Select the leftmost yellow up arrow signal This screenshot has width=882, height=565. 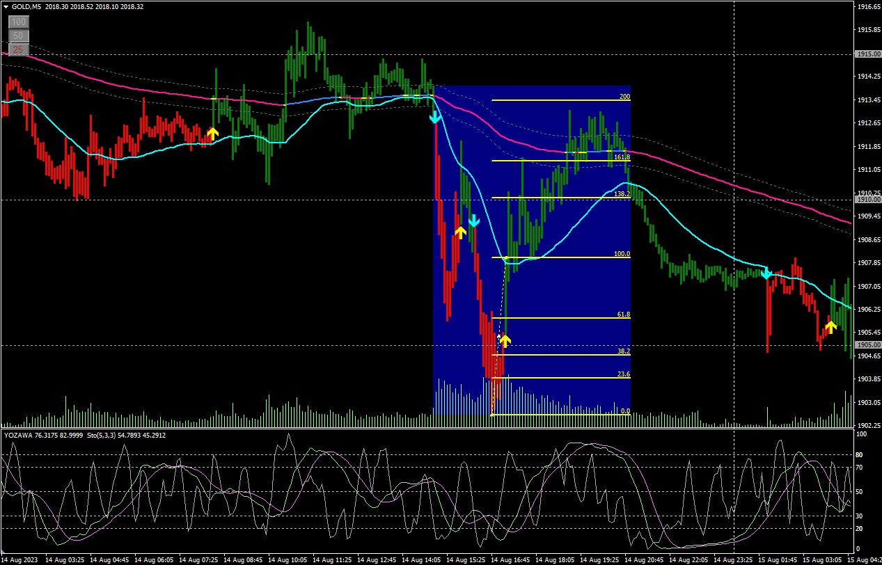tap(212, 133)
